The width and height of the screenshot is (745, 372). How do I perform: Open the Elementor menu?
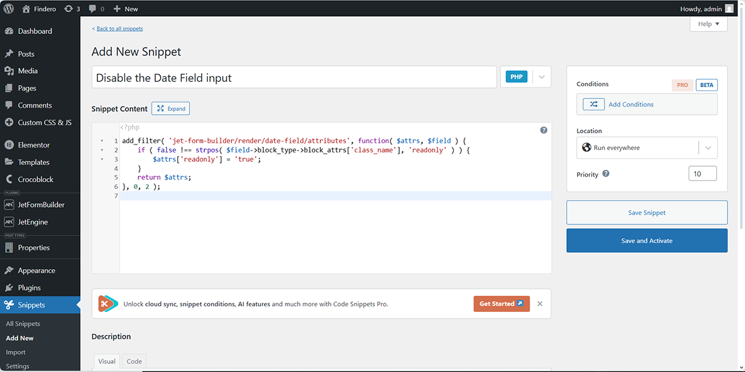point(40,145)
